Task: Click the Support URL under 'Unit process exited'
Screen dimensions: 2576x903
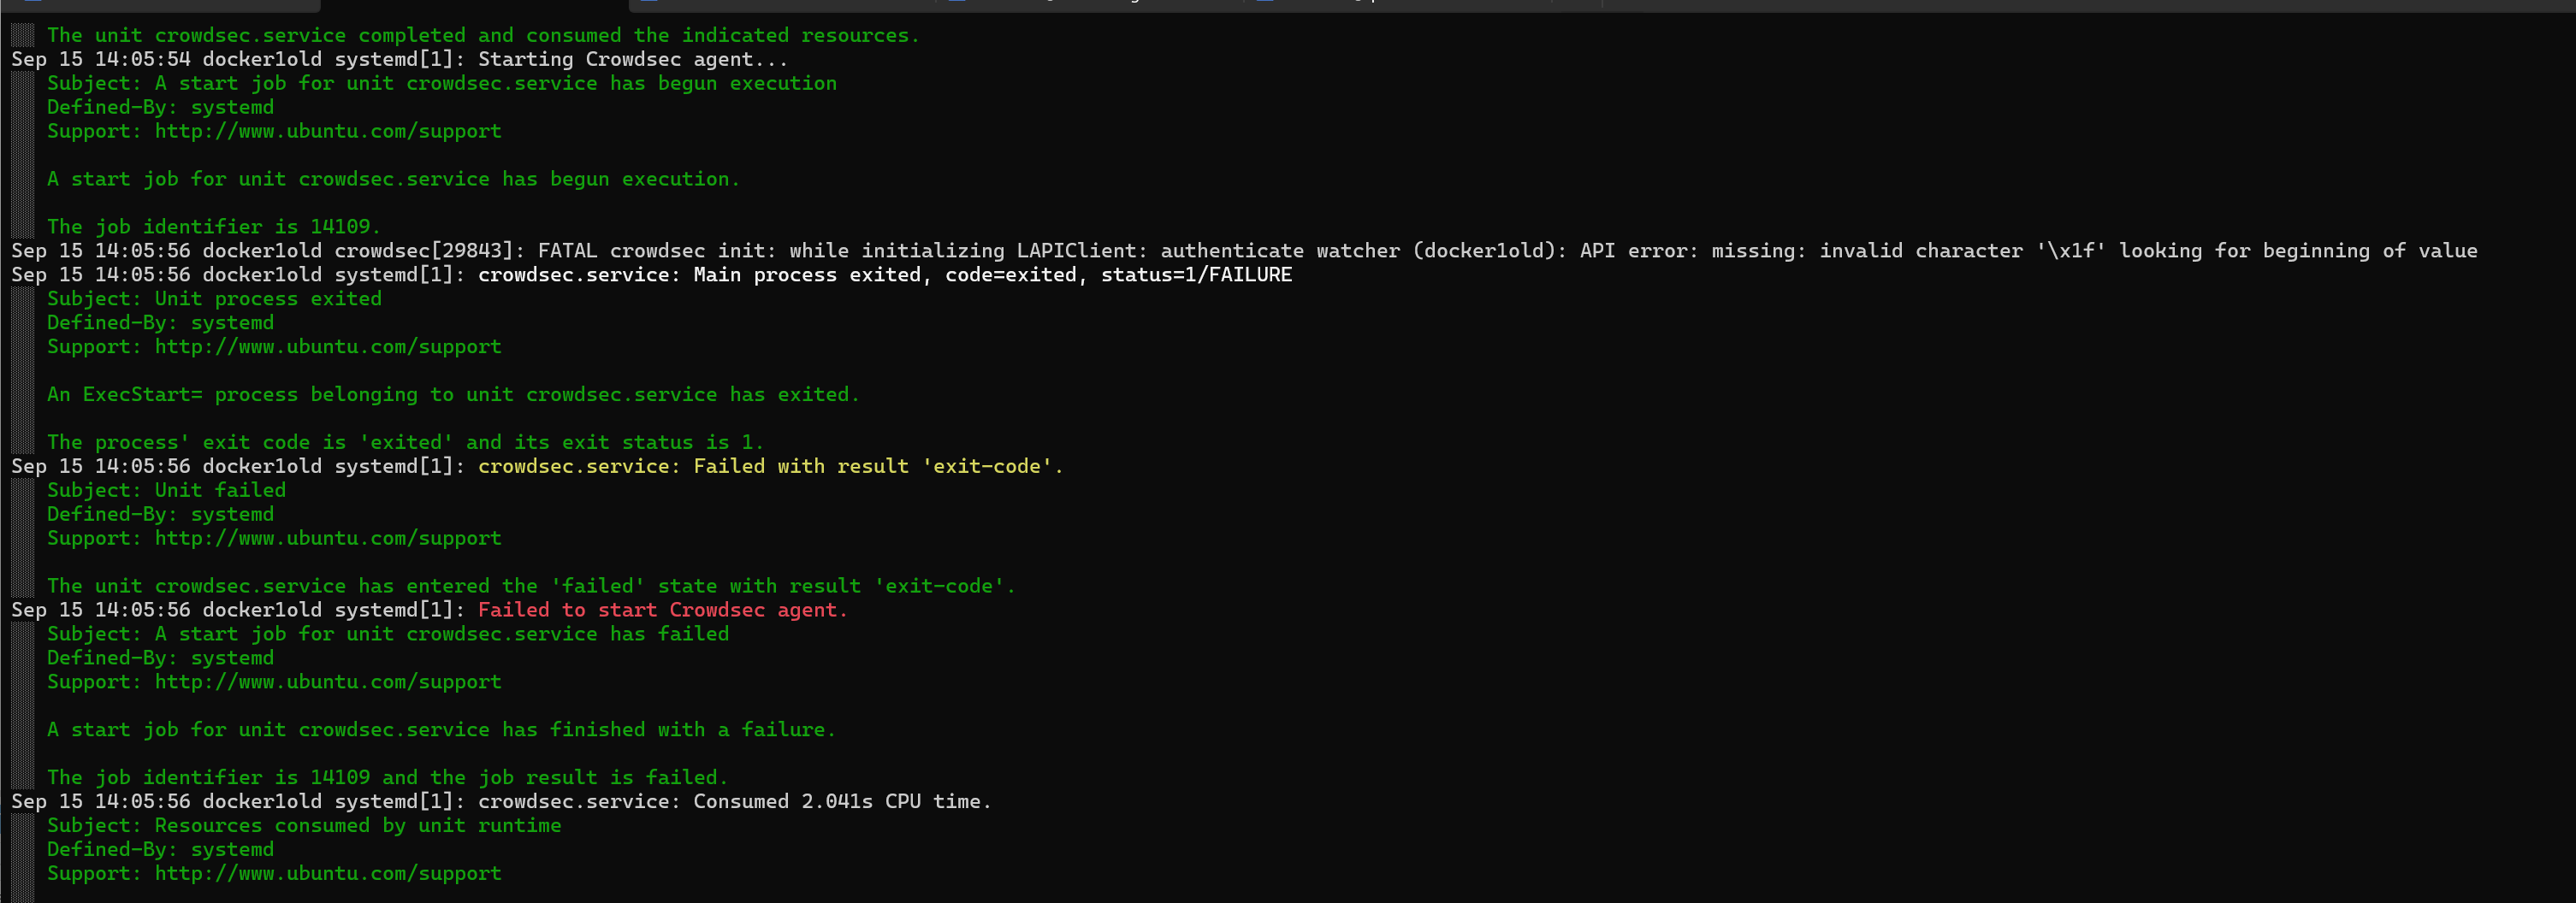Action: [327, 347]
